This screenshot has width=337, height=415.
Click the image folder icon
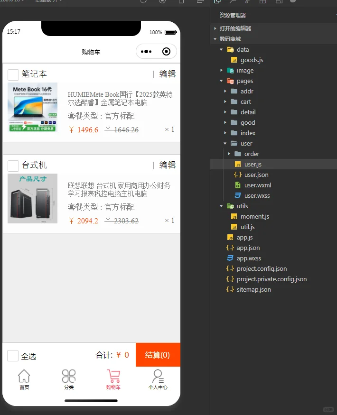click(x=230, y=70)
